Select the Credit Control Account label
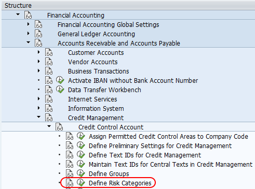Viewport: 255px width, 189px height. [x=111, y=127]
